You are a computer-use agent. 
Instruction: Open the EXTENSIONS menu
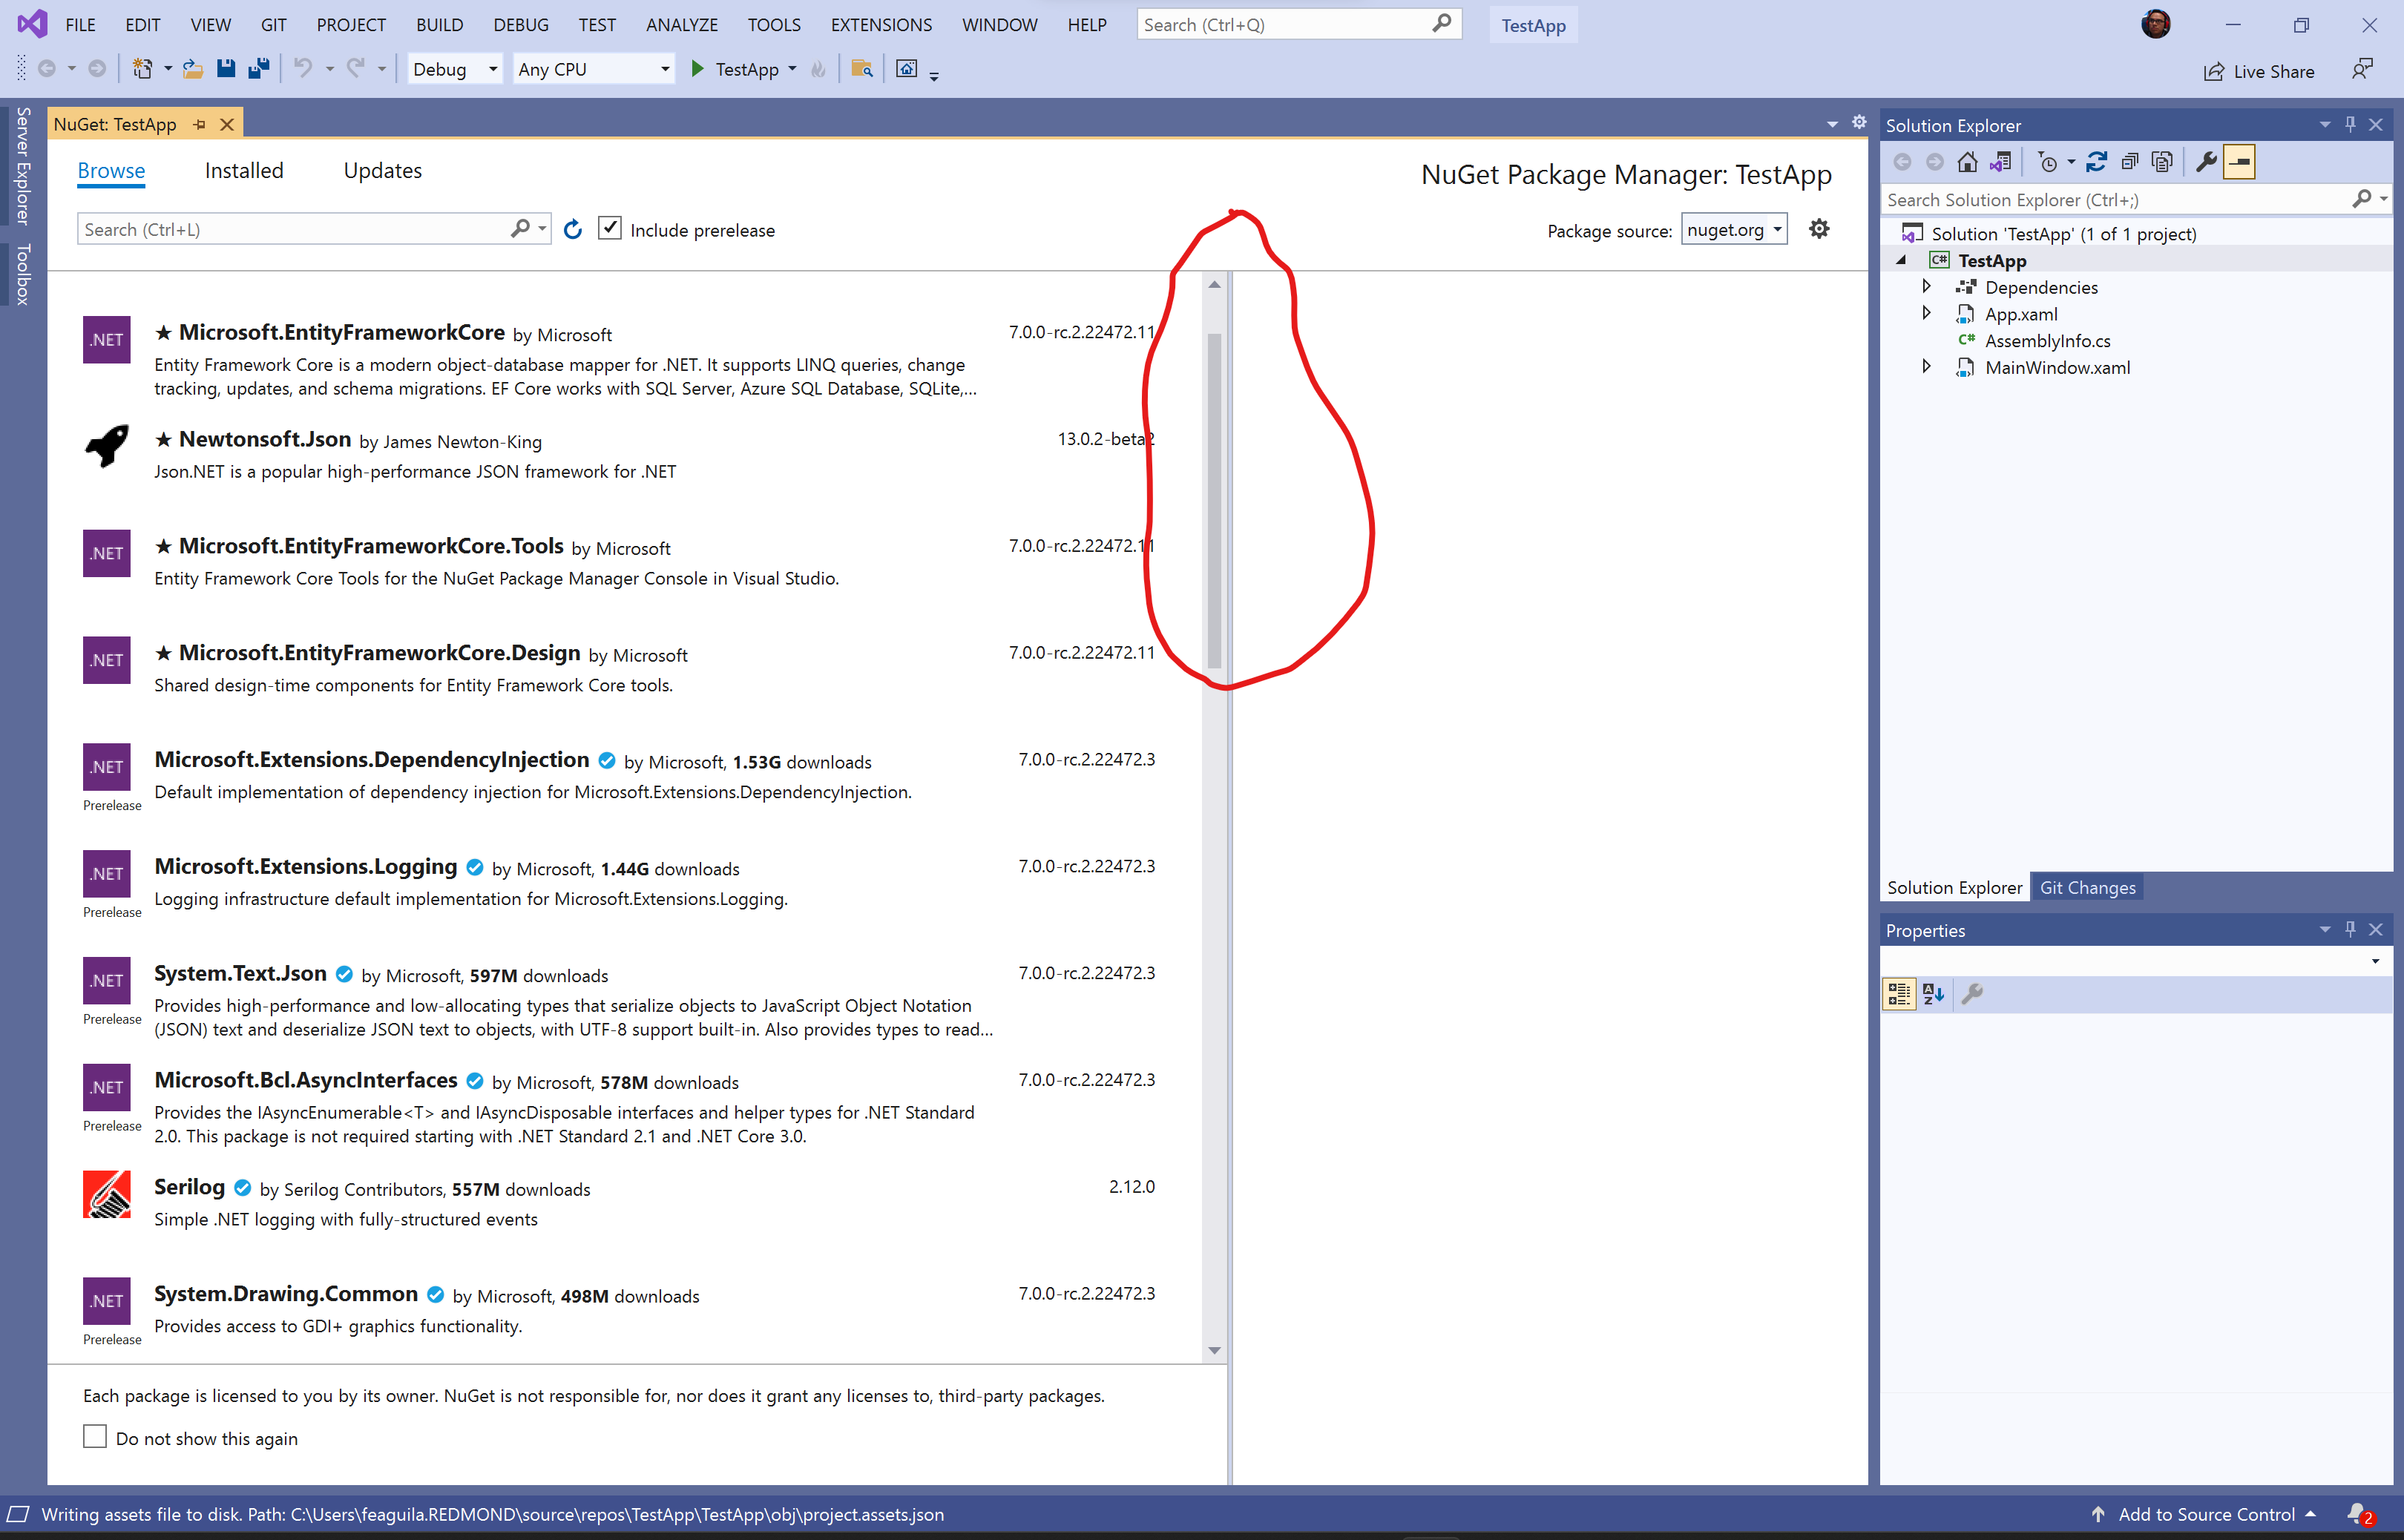(x=881, y=25)
